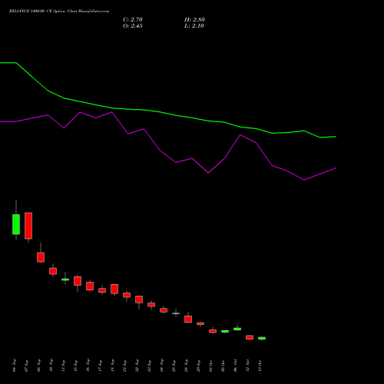Select the high value H: 2.80

click(x=194, y=20)
